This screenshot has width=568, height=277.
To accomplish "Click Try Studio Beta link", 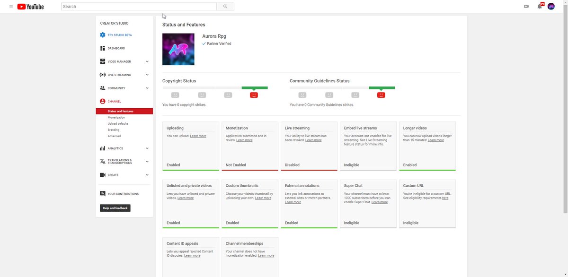I will [x=120, y=35].
